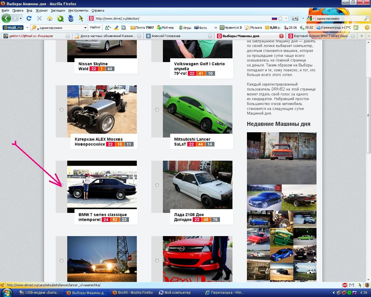
Task: Click the yellow cursor arrow toolbar icon
Action: [81, 18]
